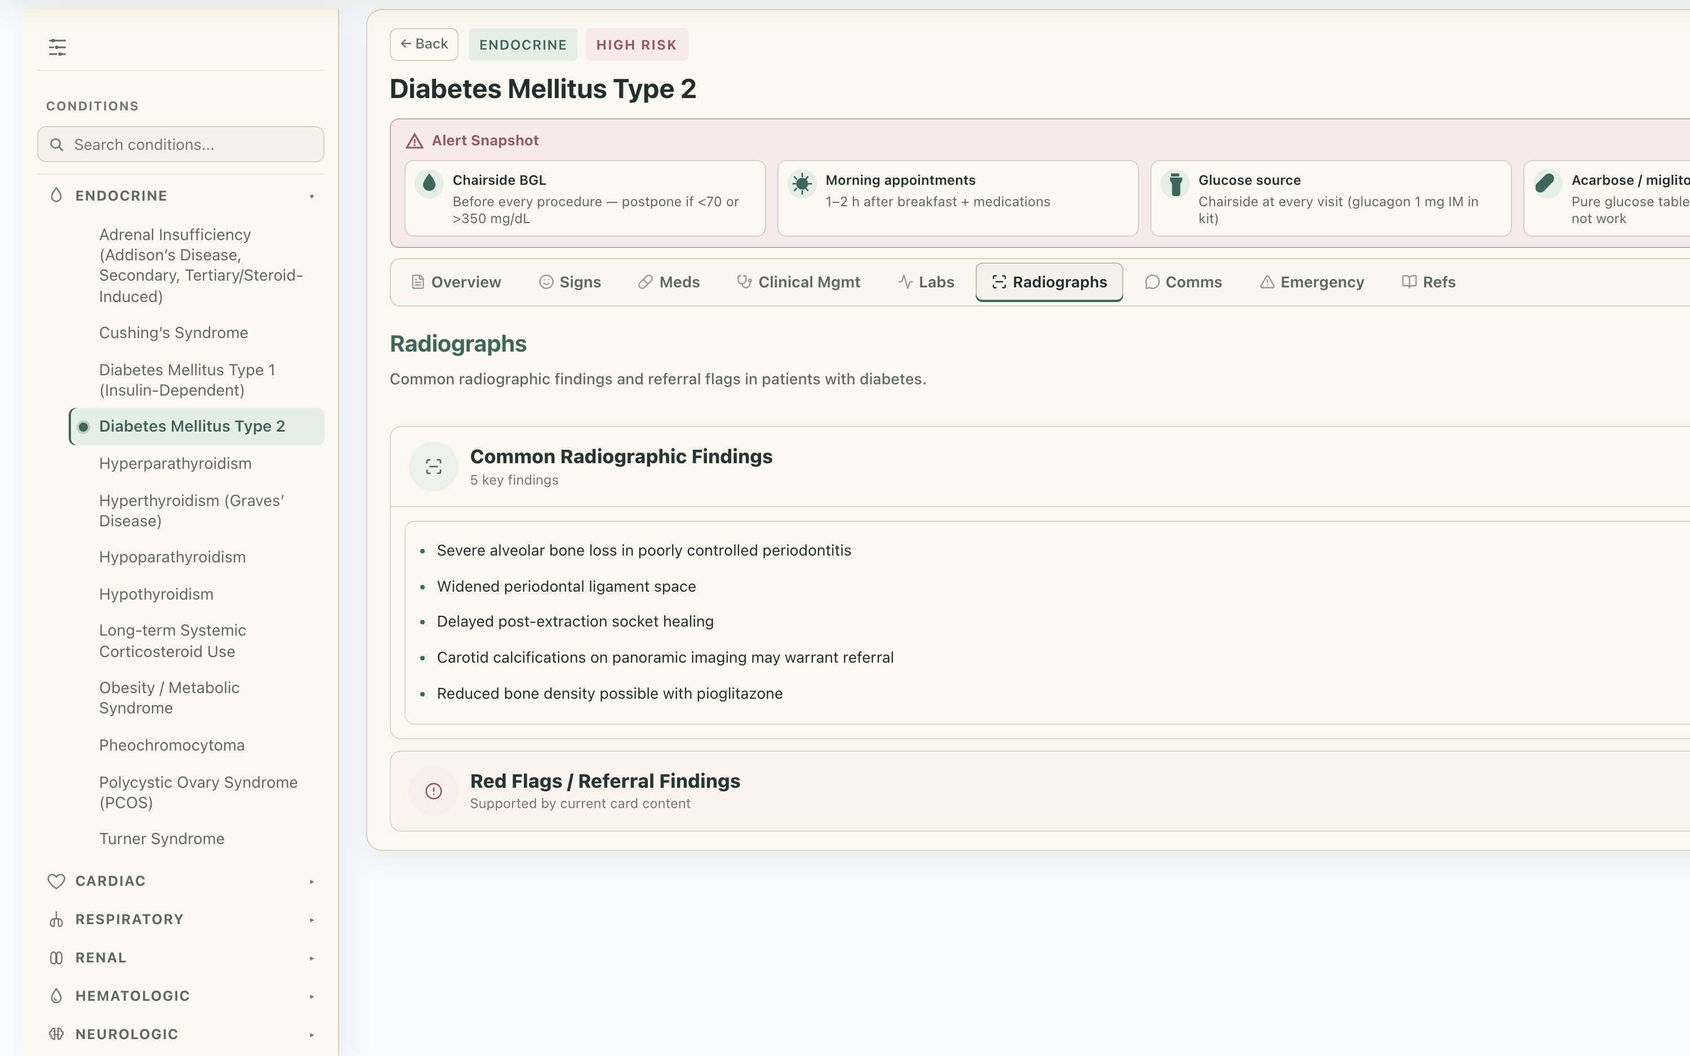Focus the Search conditions field
Image resolution: width=1690 pixels, height=1056 pixels.
point(181,145)
